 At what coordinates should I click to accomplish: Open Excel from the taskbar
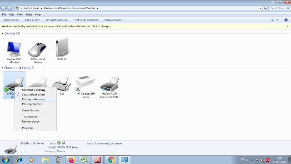coord(84,160)
